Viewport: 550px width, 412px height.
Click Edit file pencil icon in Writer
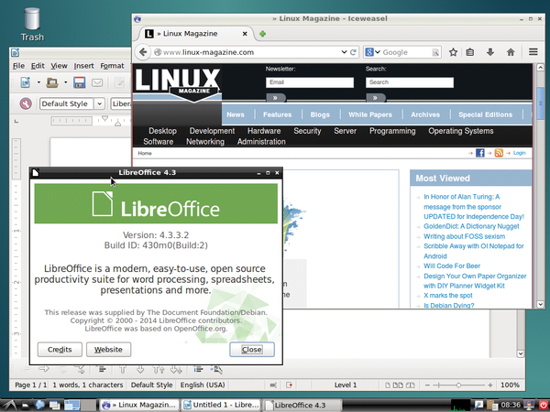pyautogui.click(x=119, y=82)
